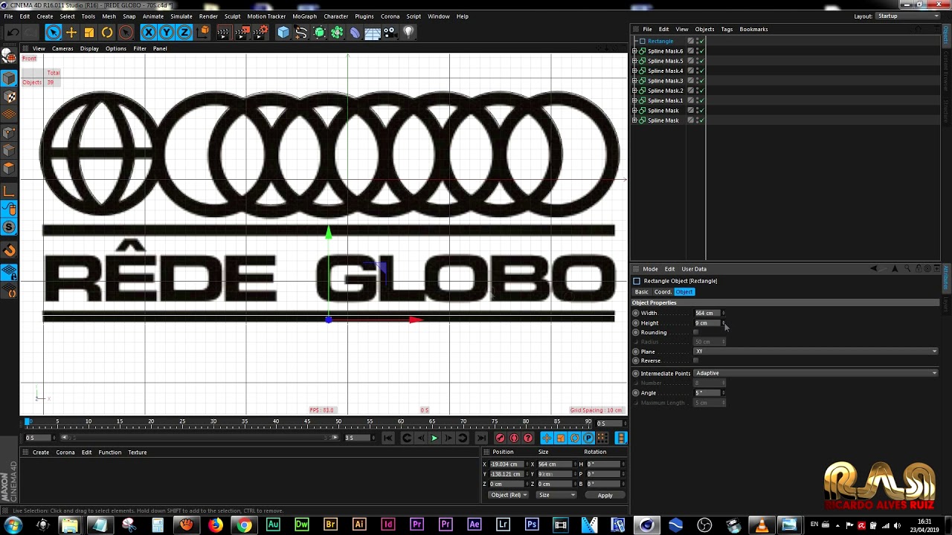The image size is (952, 535).
Task: Add a Cube primitive object
Action: [x=283, y=32]
